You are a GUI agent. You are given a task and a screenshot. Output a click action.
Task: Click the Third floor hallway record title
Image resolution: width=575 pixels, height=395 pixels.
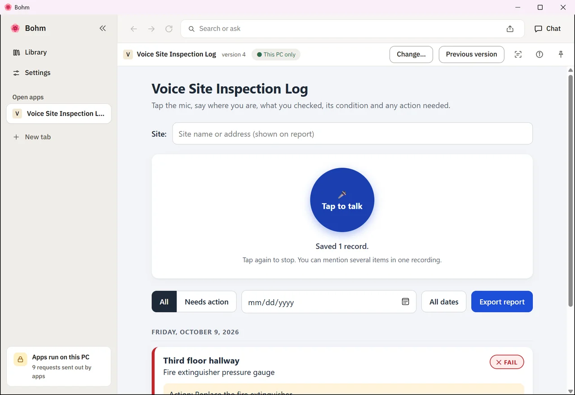tap(201, 360)
